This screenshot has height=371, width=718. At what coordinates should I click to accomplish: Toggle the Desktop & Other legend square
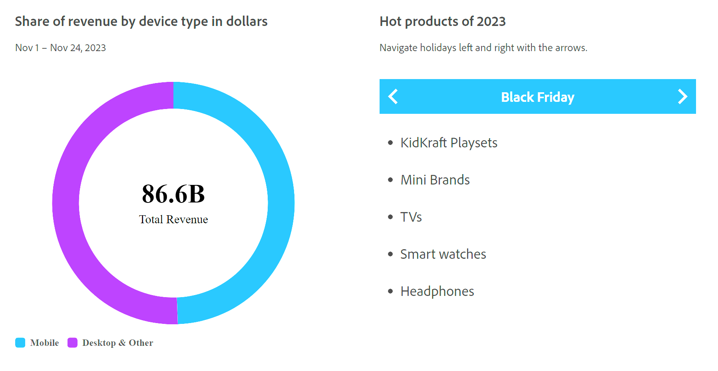tap(72, 343)
